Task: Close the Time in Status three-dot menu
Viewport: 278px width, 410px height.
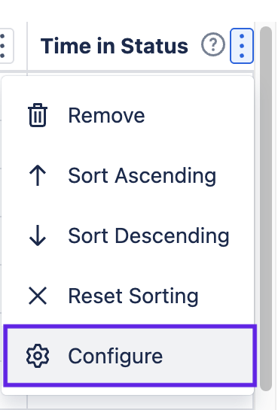Action: click(x=242, y=46)
